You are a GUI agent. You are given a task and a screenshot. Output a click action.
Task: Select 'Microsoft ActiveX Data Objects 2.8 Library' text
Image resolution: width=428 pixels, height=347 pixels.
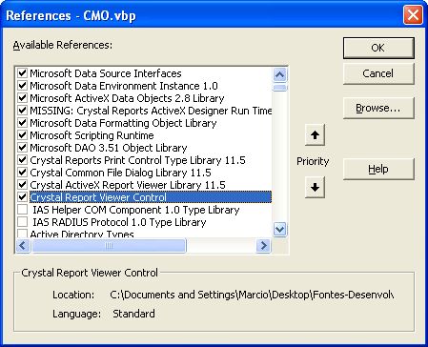click(x=127, y=98)
